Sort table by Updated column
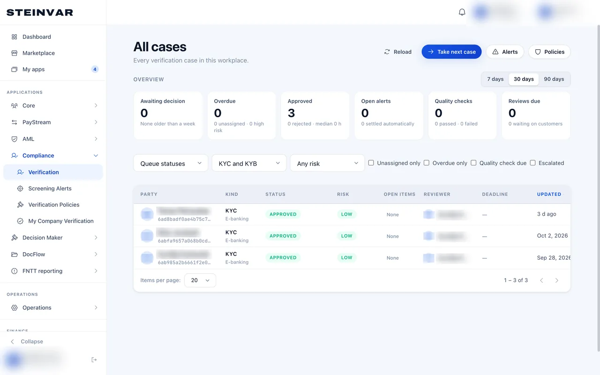 pos(549,194)
